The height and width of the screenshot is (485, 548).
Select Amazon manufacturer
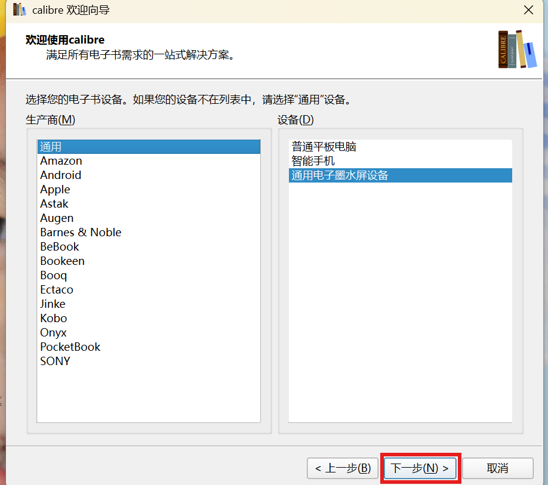click(149, 161)
